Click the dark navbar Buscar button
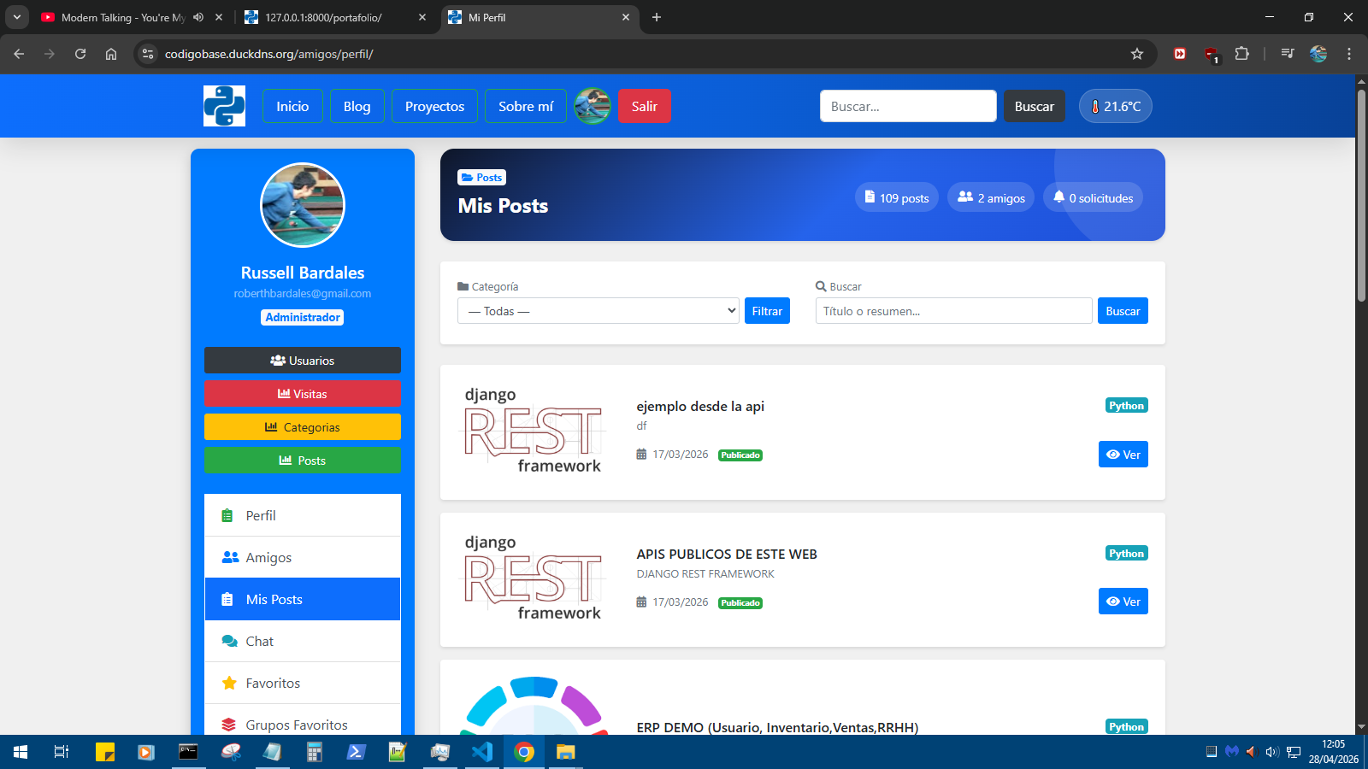The height and width of the screenshot is (769, 1368). click(1035, 106)
